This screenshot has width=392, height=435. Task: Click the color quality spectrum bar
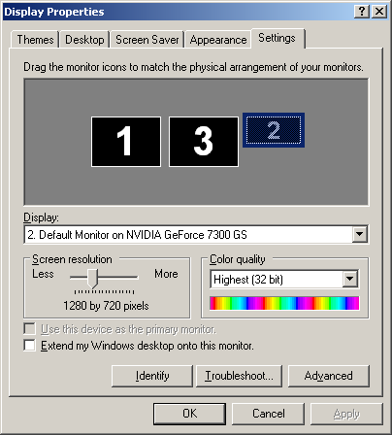(x=284, y=303)
